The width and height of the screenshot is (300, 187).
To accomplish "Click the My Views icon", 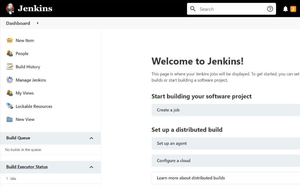I will pos(10,93).
